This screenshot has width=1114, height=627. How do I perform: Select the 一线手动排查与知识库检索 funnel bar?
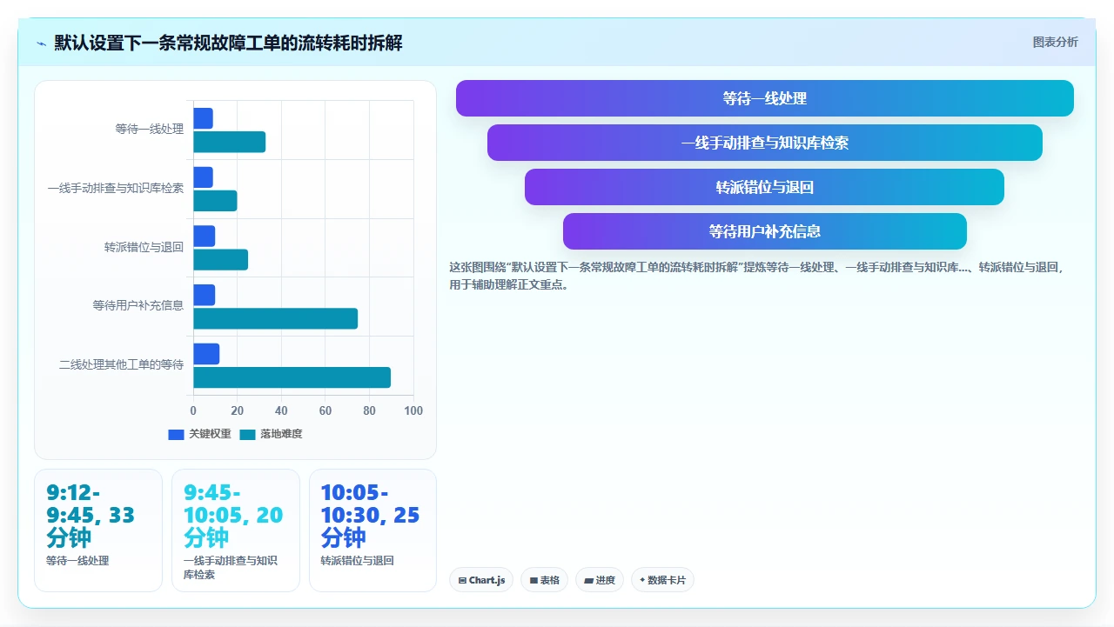[x=764, y=143]
